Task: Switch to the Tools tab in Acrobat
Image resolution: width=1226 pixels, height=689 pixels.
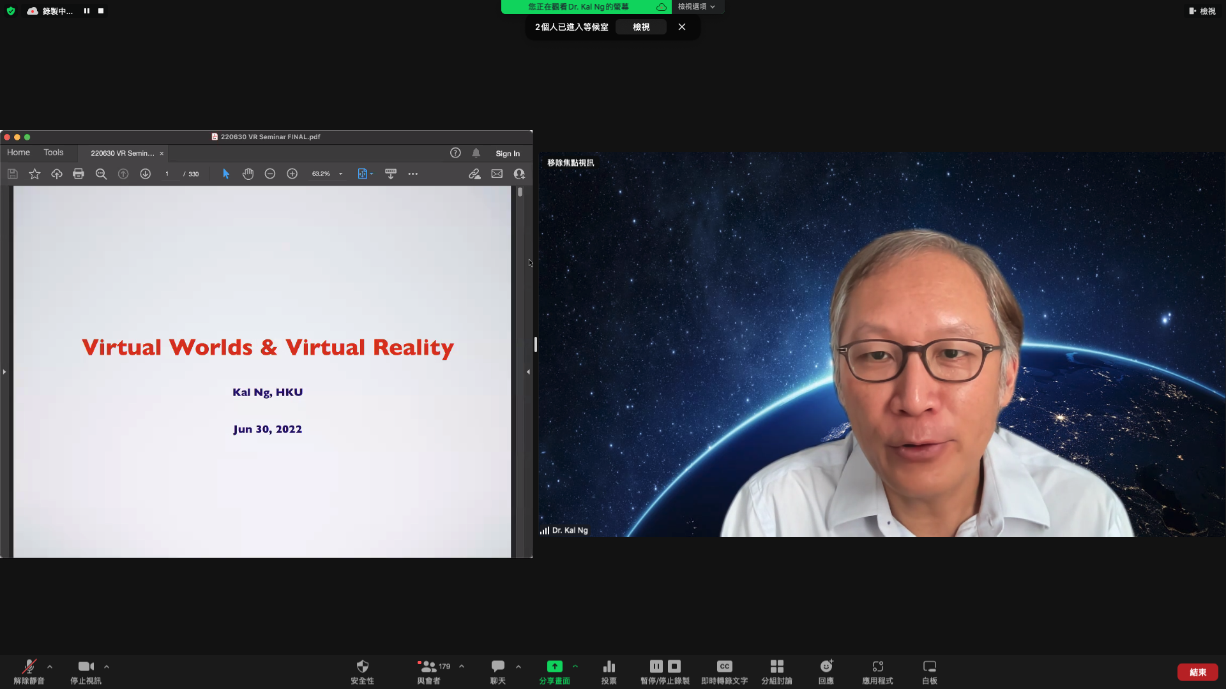Action: tap(54, 152)
